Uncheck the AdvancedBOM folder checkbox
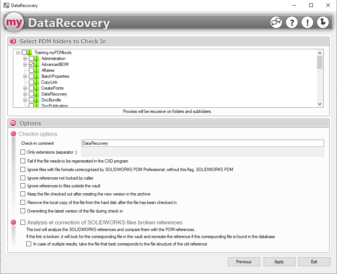The height and width of the screenshot is (274, 337). pos(31,64)
